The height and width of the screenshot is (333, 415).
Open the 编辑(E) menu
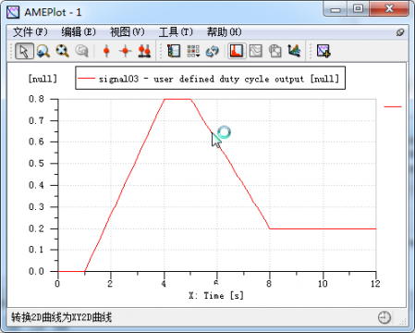(x=79, y=31)
